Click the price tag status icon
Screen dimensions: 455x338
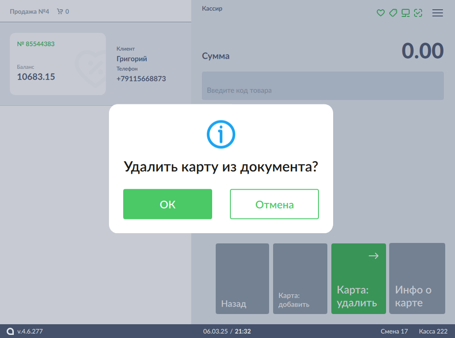[x=393, y=13]
